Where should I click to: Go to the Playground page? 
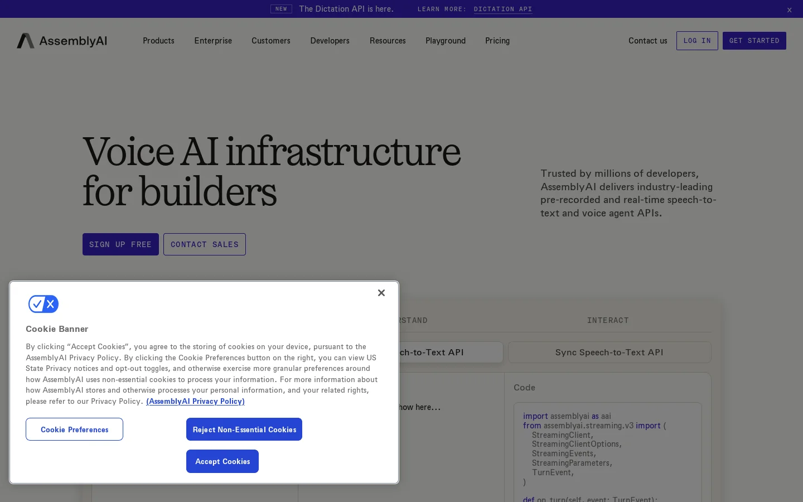[x=446, y=41]
